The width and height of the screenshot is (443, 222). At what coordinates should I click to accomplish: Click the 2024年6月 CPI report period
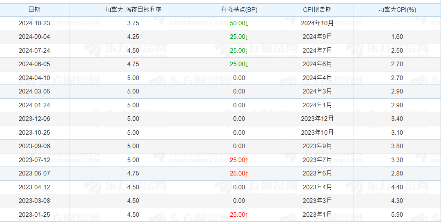[317, 64]
